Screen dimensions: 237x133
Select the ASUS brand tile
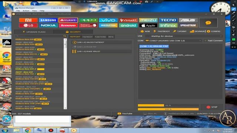pos(188,20)
